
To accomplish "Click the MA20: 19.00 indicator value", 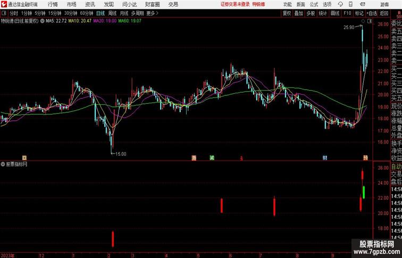I will (x=105, y=21).
